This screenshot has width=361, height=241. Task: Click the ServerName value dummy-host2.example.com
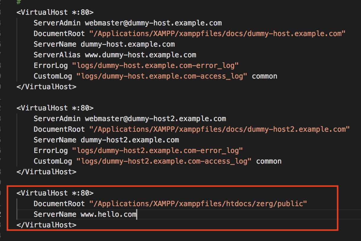130,140
